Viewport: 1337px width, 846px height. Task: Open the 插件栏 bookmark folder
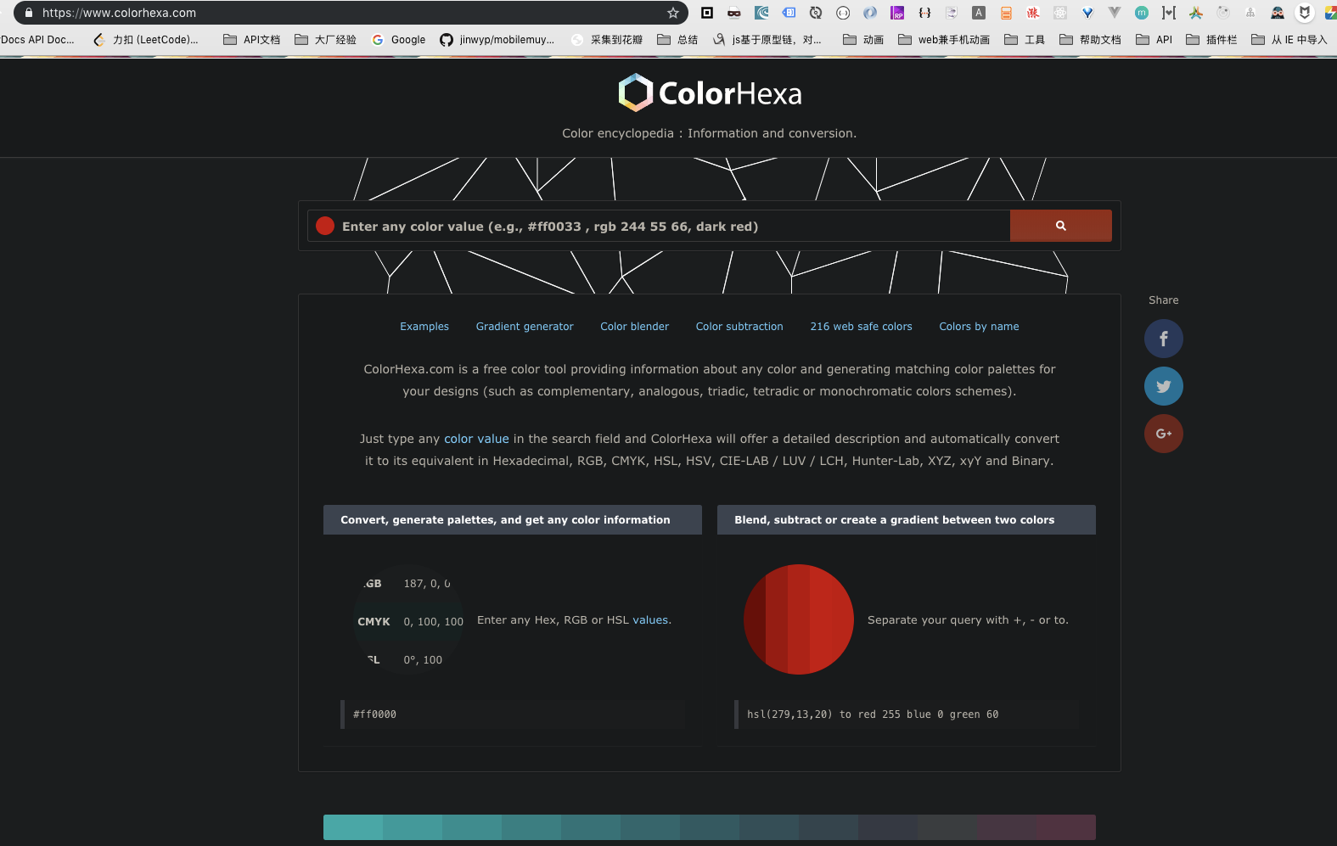(x=1211, y=40)
